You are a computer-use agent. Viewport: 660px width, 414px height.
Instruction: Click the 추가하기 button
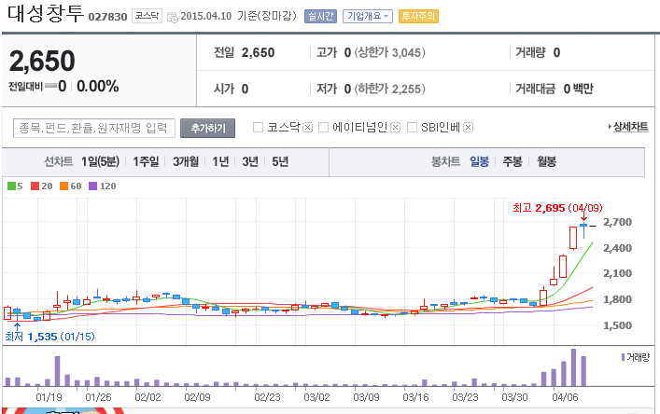click(207, 128)
